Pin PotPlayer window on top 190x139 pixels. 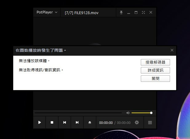pos(121,12)
